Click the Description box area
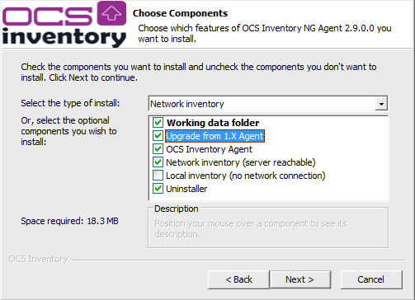This screenshot has width=415, height=300. point(268,227)
